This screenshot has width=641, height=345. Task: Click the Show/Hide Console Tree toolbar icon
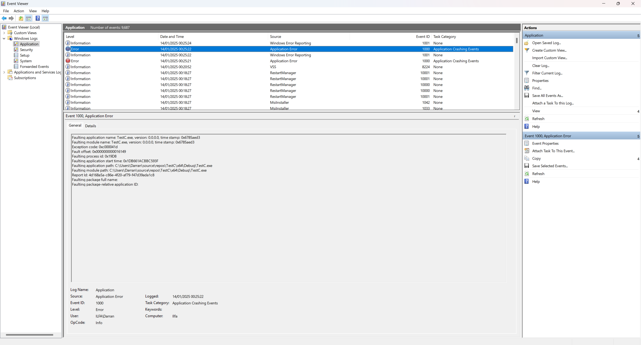29,18
